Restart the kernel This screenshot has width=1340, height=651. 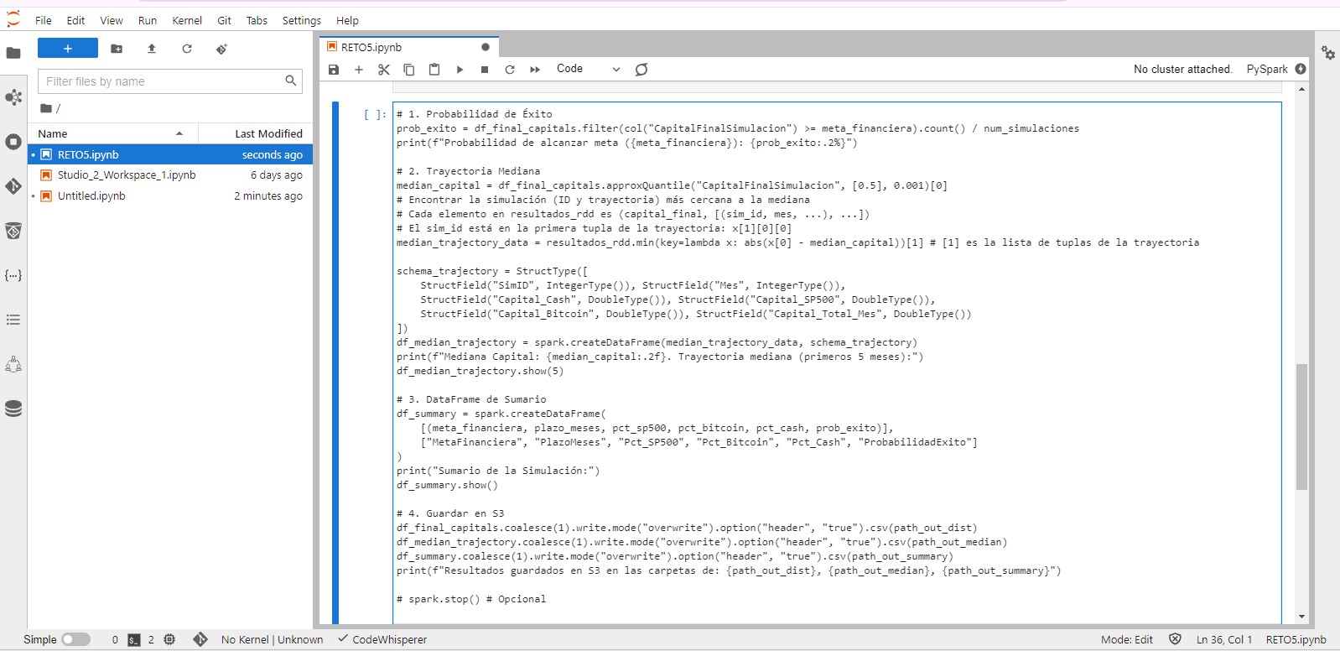pos(510,70)
